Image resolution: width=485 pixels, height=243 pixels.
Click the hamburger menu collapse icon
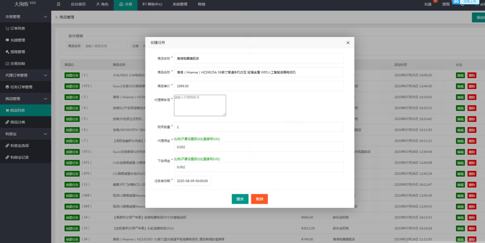58,4
